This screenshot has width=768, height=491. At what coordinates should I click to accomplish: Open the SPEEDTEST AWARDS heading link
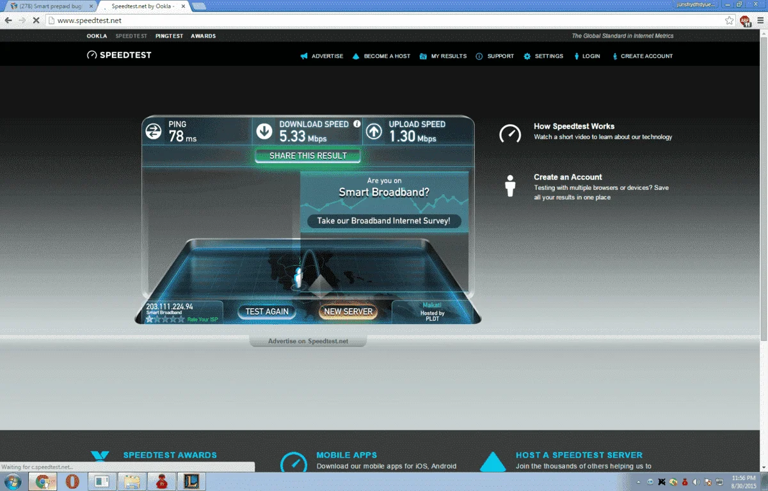pyautogui.click(x=170, y=455)
